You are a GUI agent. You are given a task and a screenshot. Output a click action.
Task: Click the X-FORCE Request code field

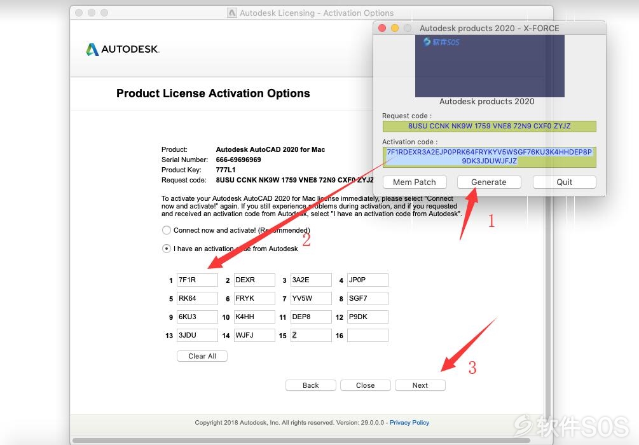[x=489, y=127]
